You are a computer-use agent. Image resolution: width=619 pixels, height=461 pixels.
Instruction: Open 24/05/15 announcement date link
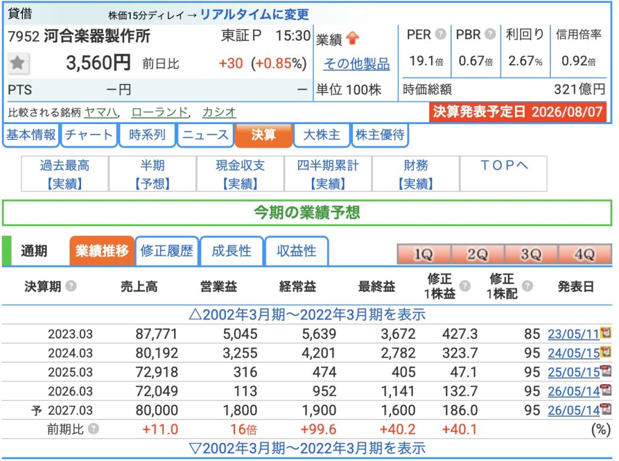[574, 353]
